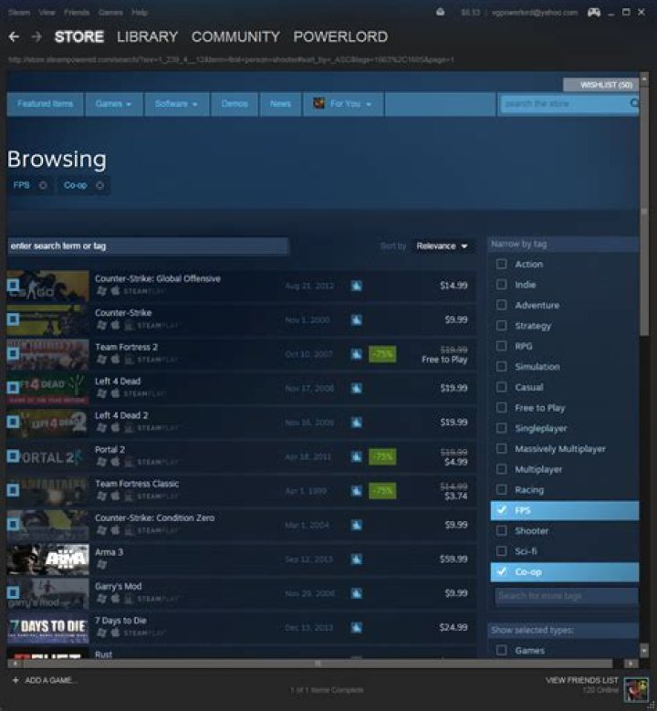This screenshot has width=657, height=711.
Task: Switch to the LIBRARY tab
Action: [x=147, y=37]
